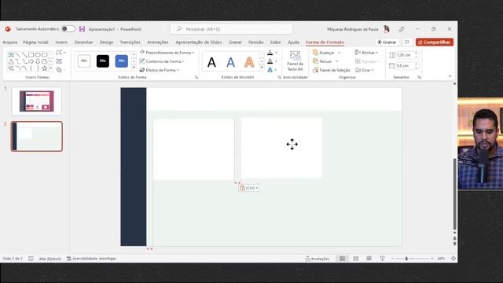
Task: Switch to Transições tab
Action: click(130, 42)
